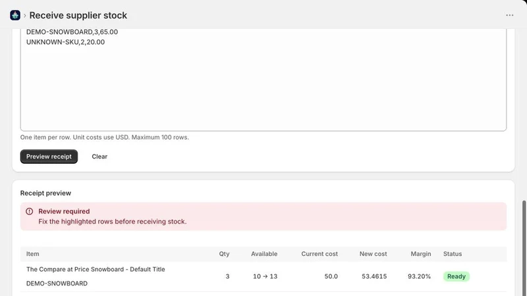Click the quantity value 3

point(227,276)
